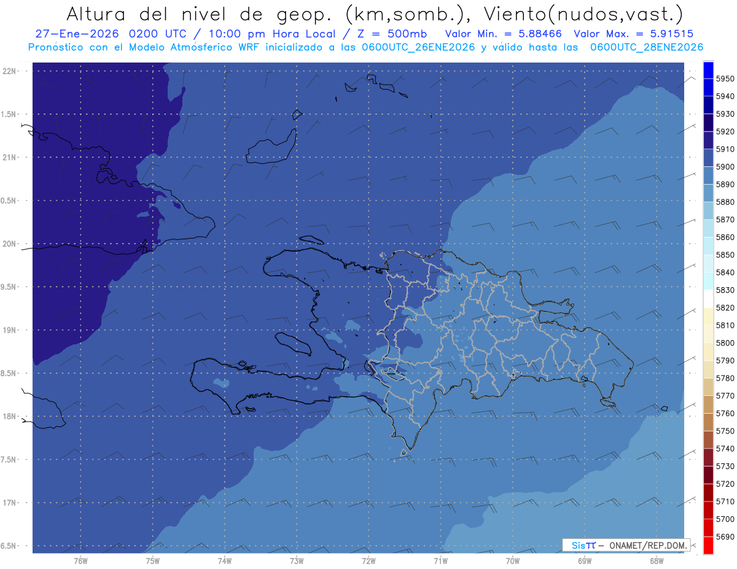Click the "Valor Min. = 5.88466" text
The image size is (737, 569).
(504, 34)
